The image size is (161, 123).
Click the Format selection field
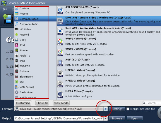pos(59,109)
